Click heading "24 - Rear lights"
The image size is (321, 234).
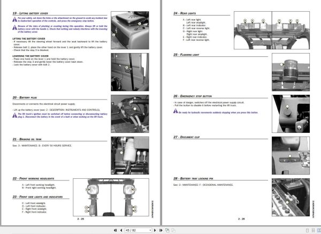185,13
